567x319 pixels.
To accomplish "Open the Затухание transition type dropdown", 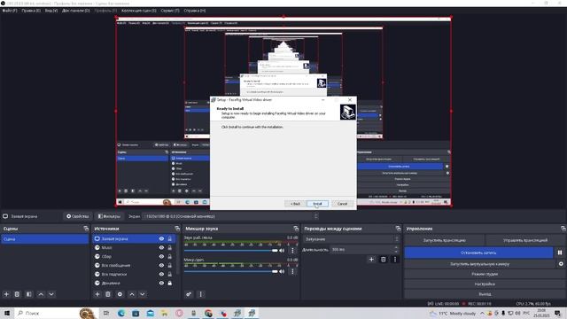I will click(x=351, y=239).
